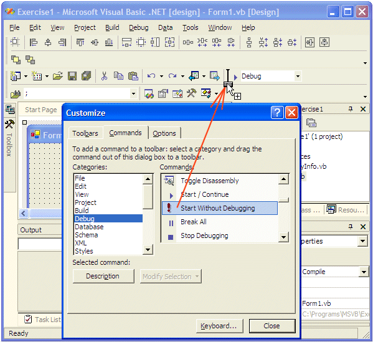Select the Schema category
Screen dimensions: 373x342
pyautogui.click(x=108, y=235)
